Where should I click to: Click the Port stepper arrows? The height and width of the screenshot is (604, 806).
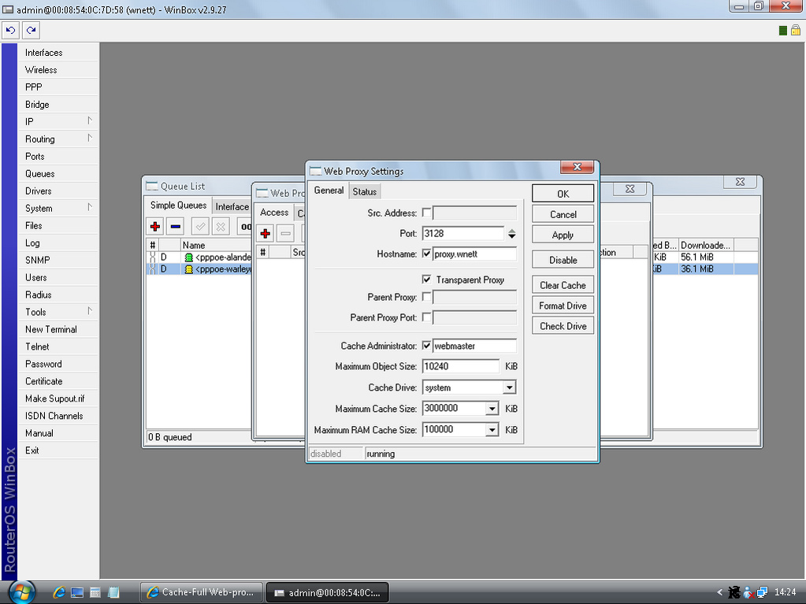[x=511, y=234]
